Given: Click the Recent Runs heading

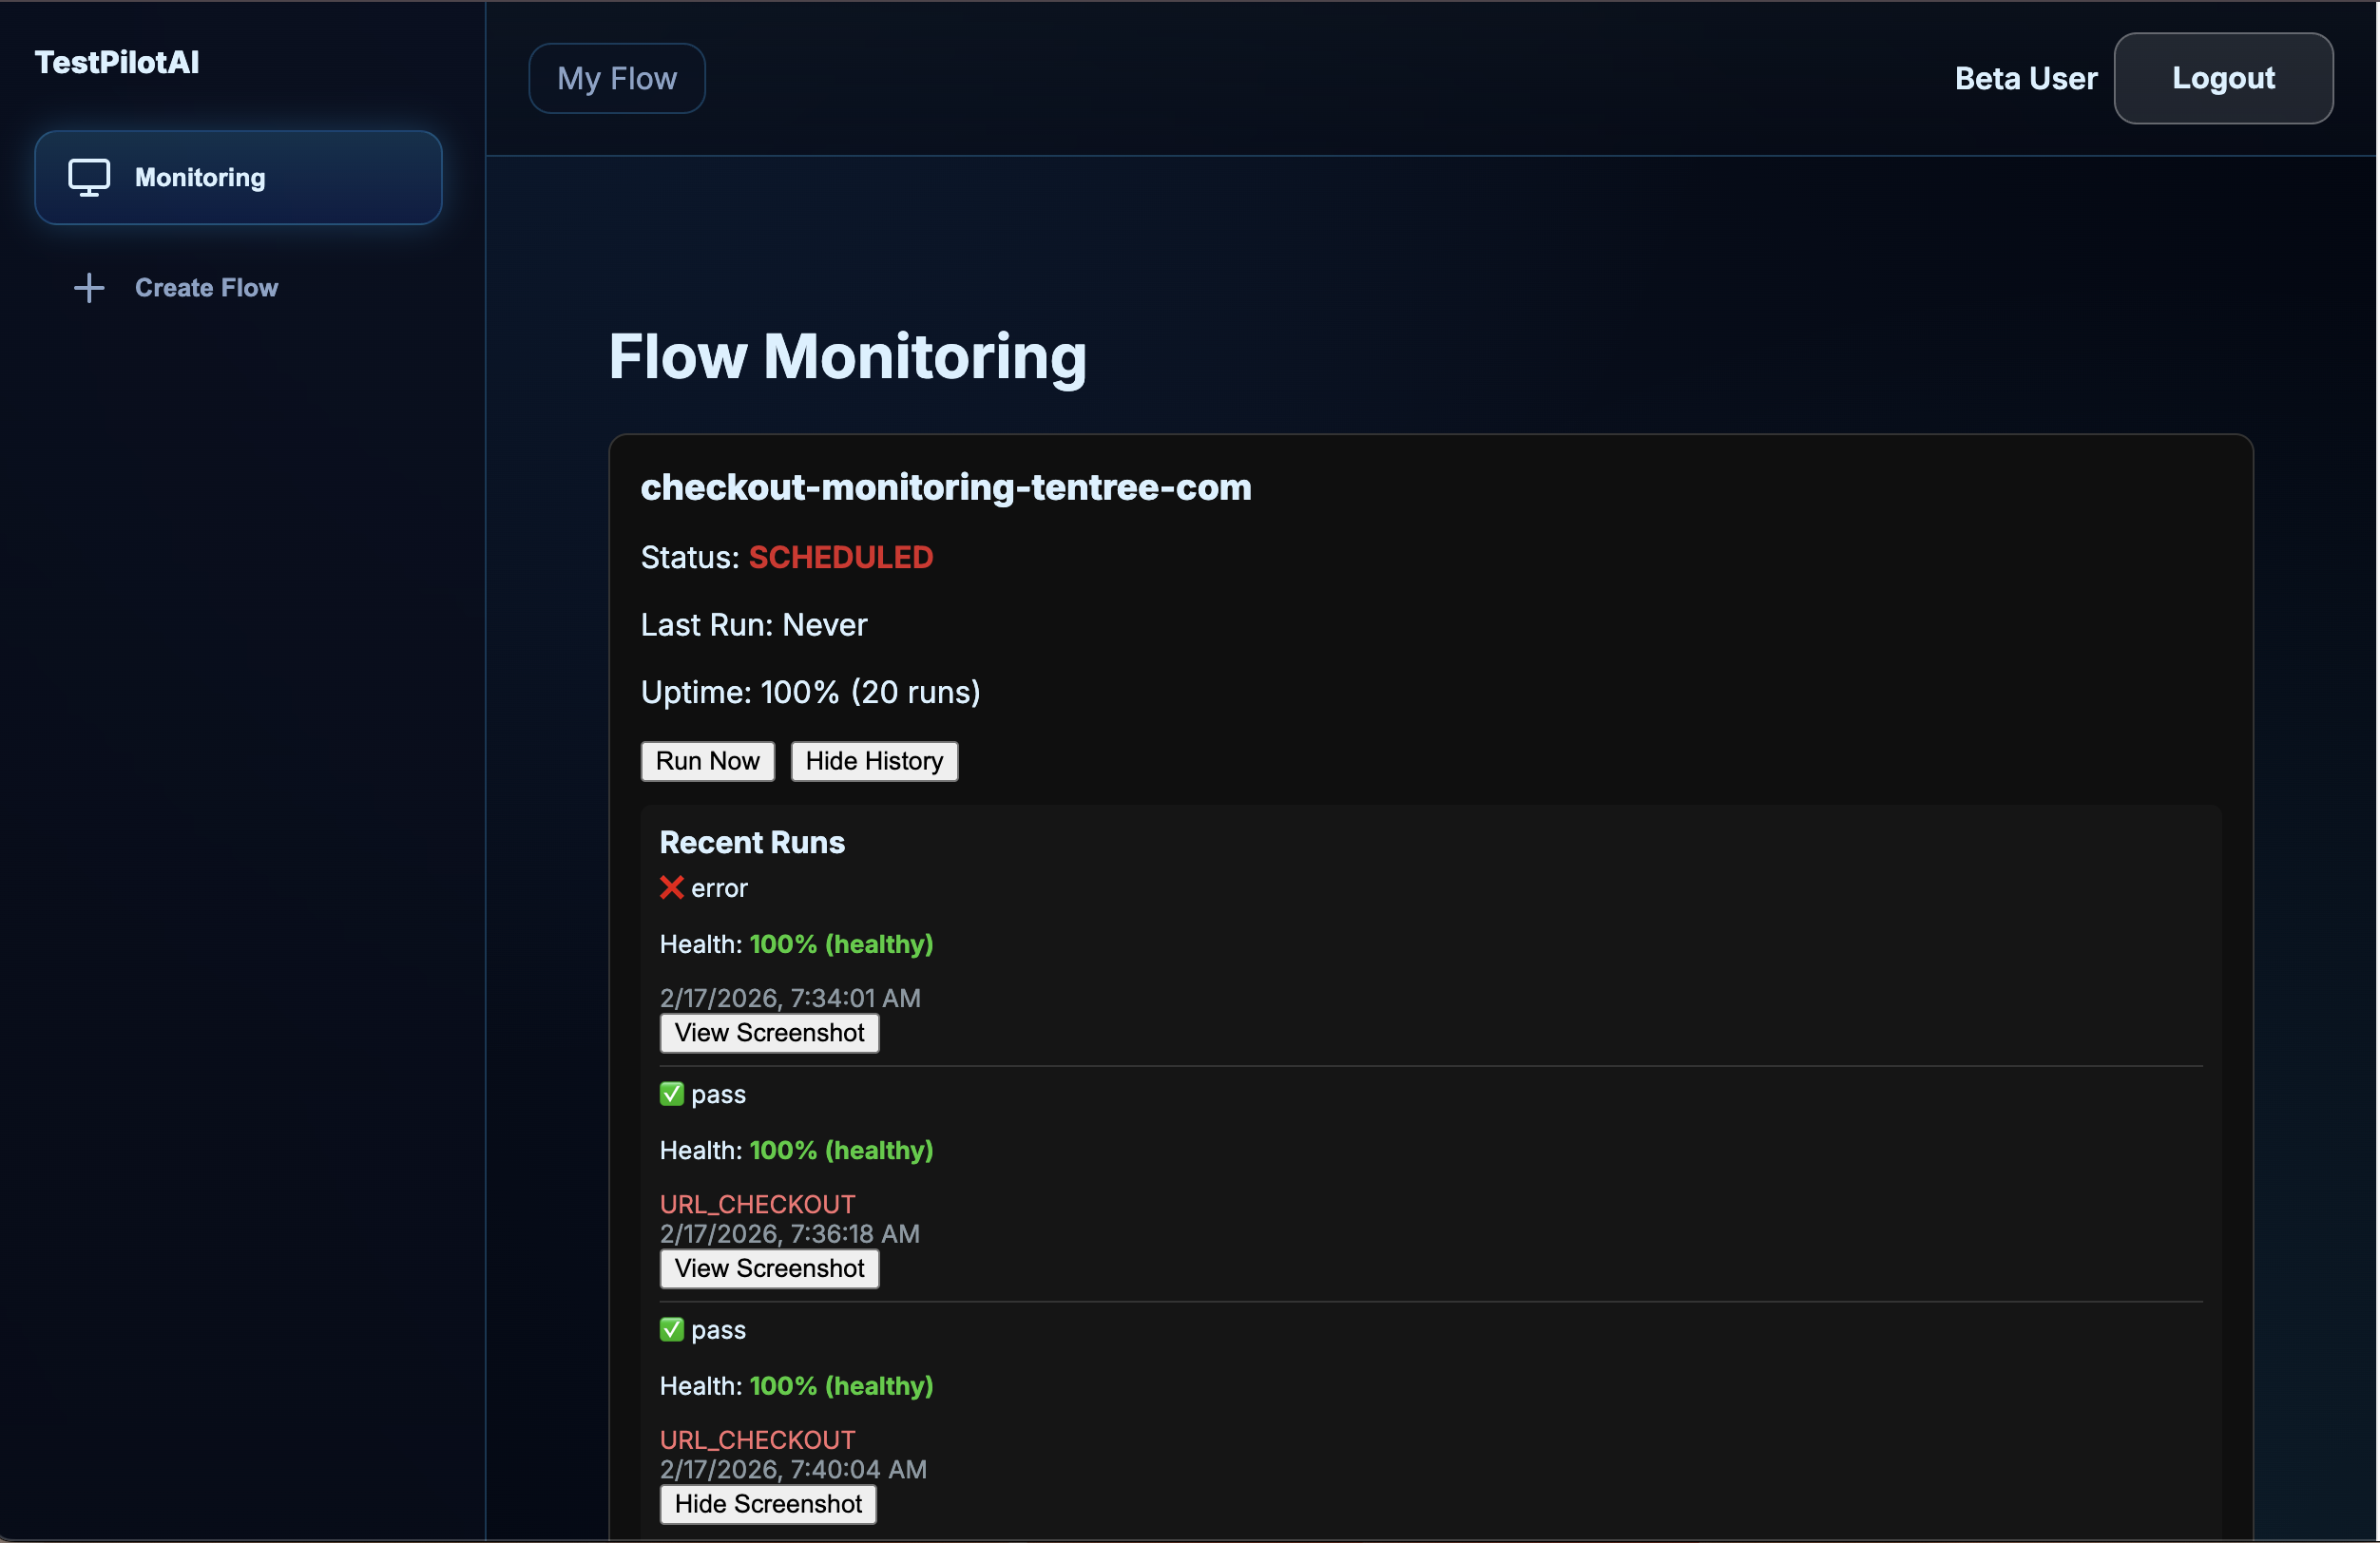Looking at the screenshot, I should [751, 843].
